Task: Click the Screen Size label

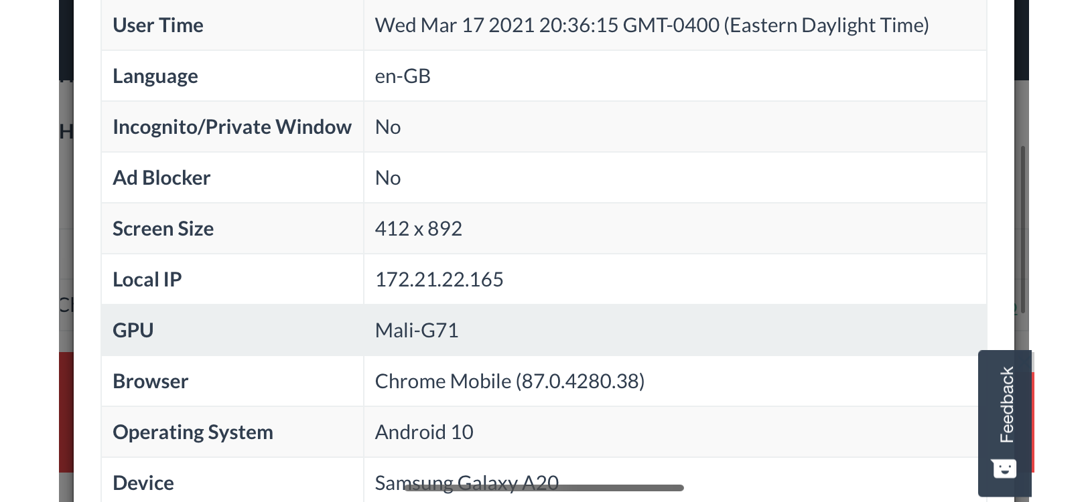Action: [163, 229]
